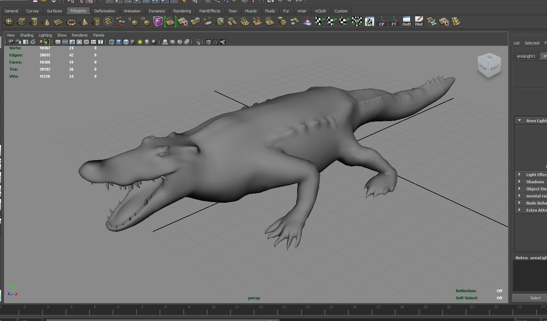The width and height of the screenshot is (547, 321).
Task: Toggle textured display checker sphere icon
Action: click(x=133, y=42)
